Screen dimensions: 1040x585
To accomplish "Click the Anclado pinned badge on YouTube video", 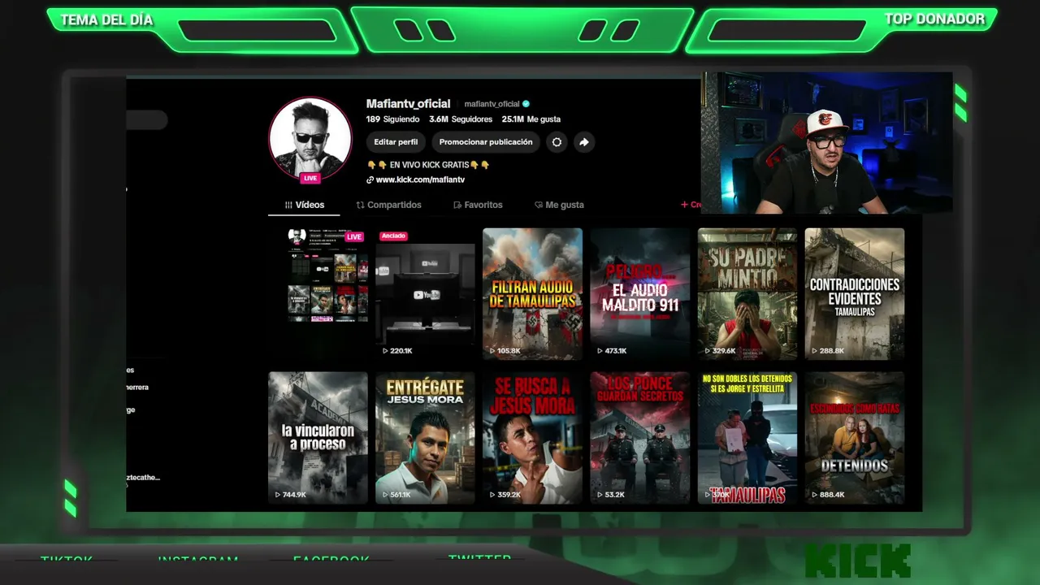I will pyautogui.click(x=393, y=236).
